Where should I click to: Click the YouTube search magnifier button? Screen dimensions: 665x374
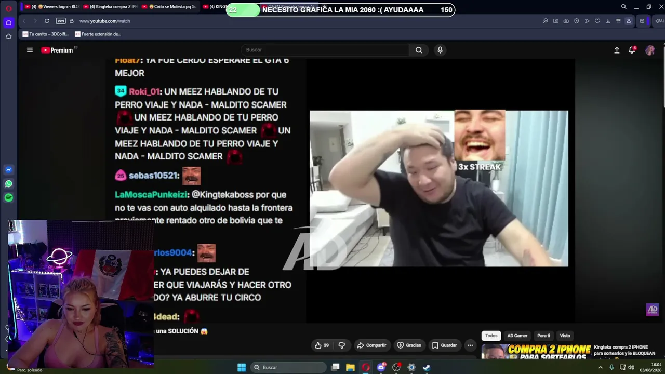tap(419, 50)
